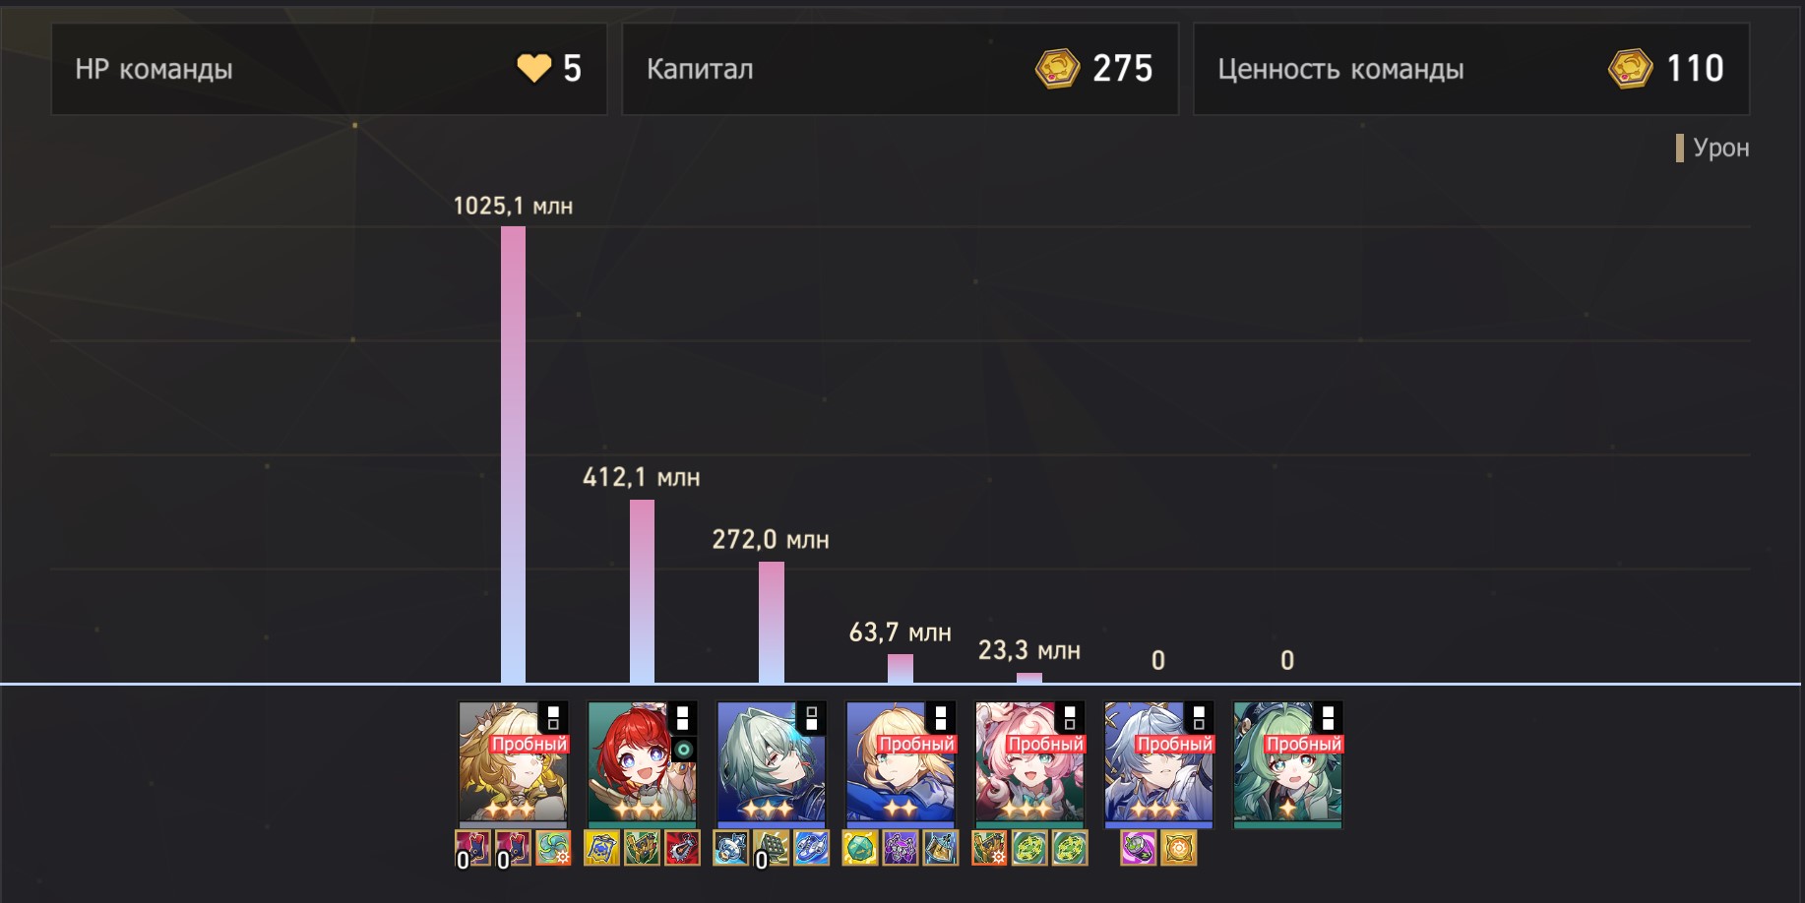Click the green ring badge on red-haired portrait
The height and width of the screenshot is (903, 1805).
click(x=683, y=751)
